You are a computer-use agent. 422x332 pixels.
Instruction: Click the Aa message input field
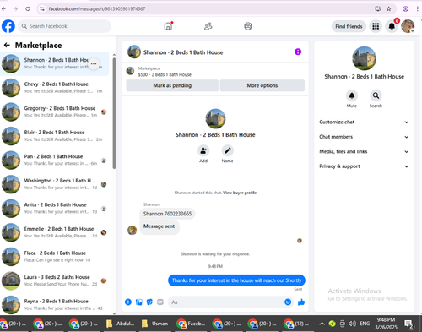click(x=226, y=302)
